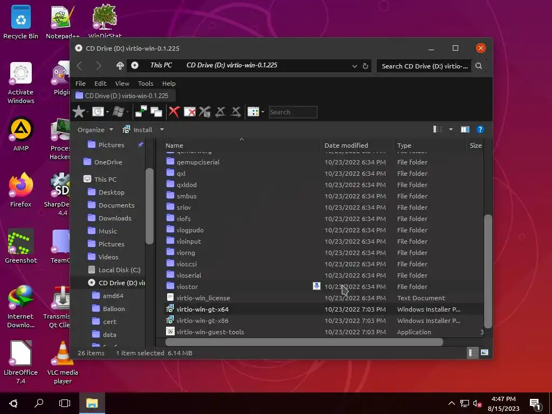Click the green arrow window icon in toolbar
Screen dimensions: 552x414
coord(141,112)
